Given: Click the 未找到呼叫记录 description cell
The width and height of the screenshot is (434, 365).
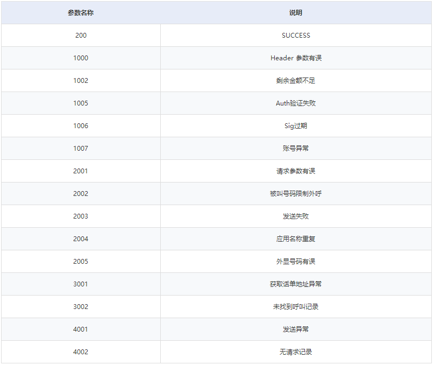Looking at the screenshot, I should [x=296, y=307].
